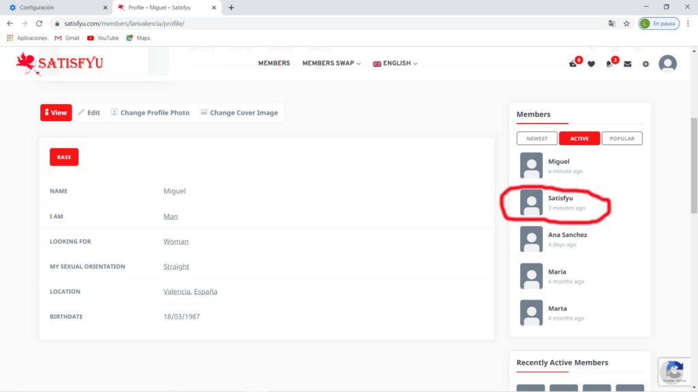Open Gmail bookmark

point(67,38)
